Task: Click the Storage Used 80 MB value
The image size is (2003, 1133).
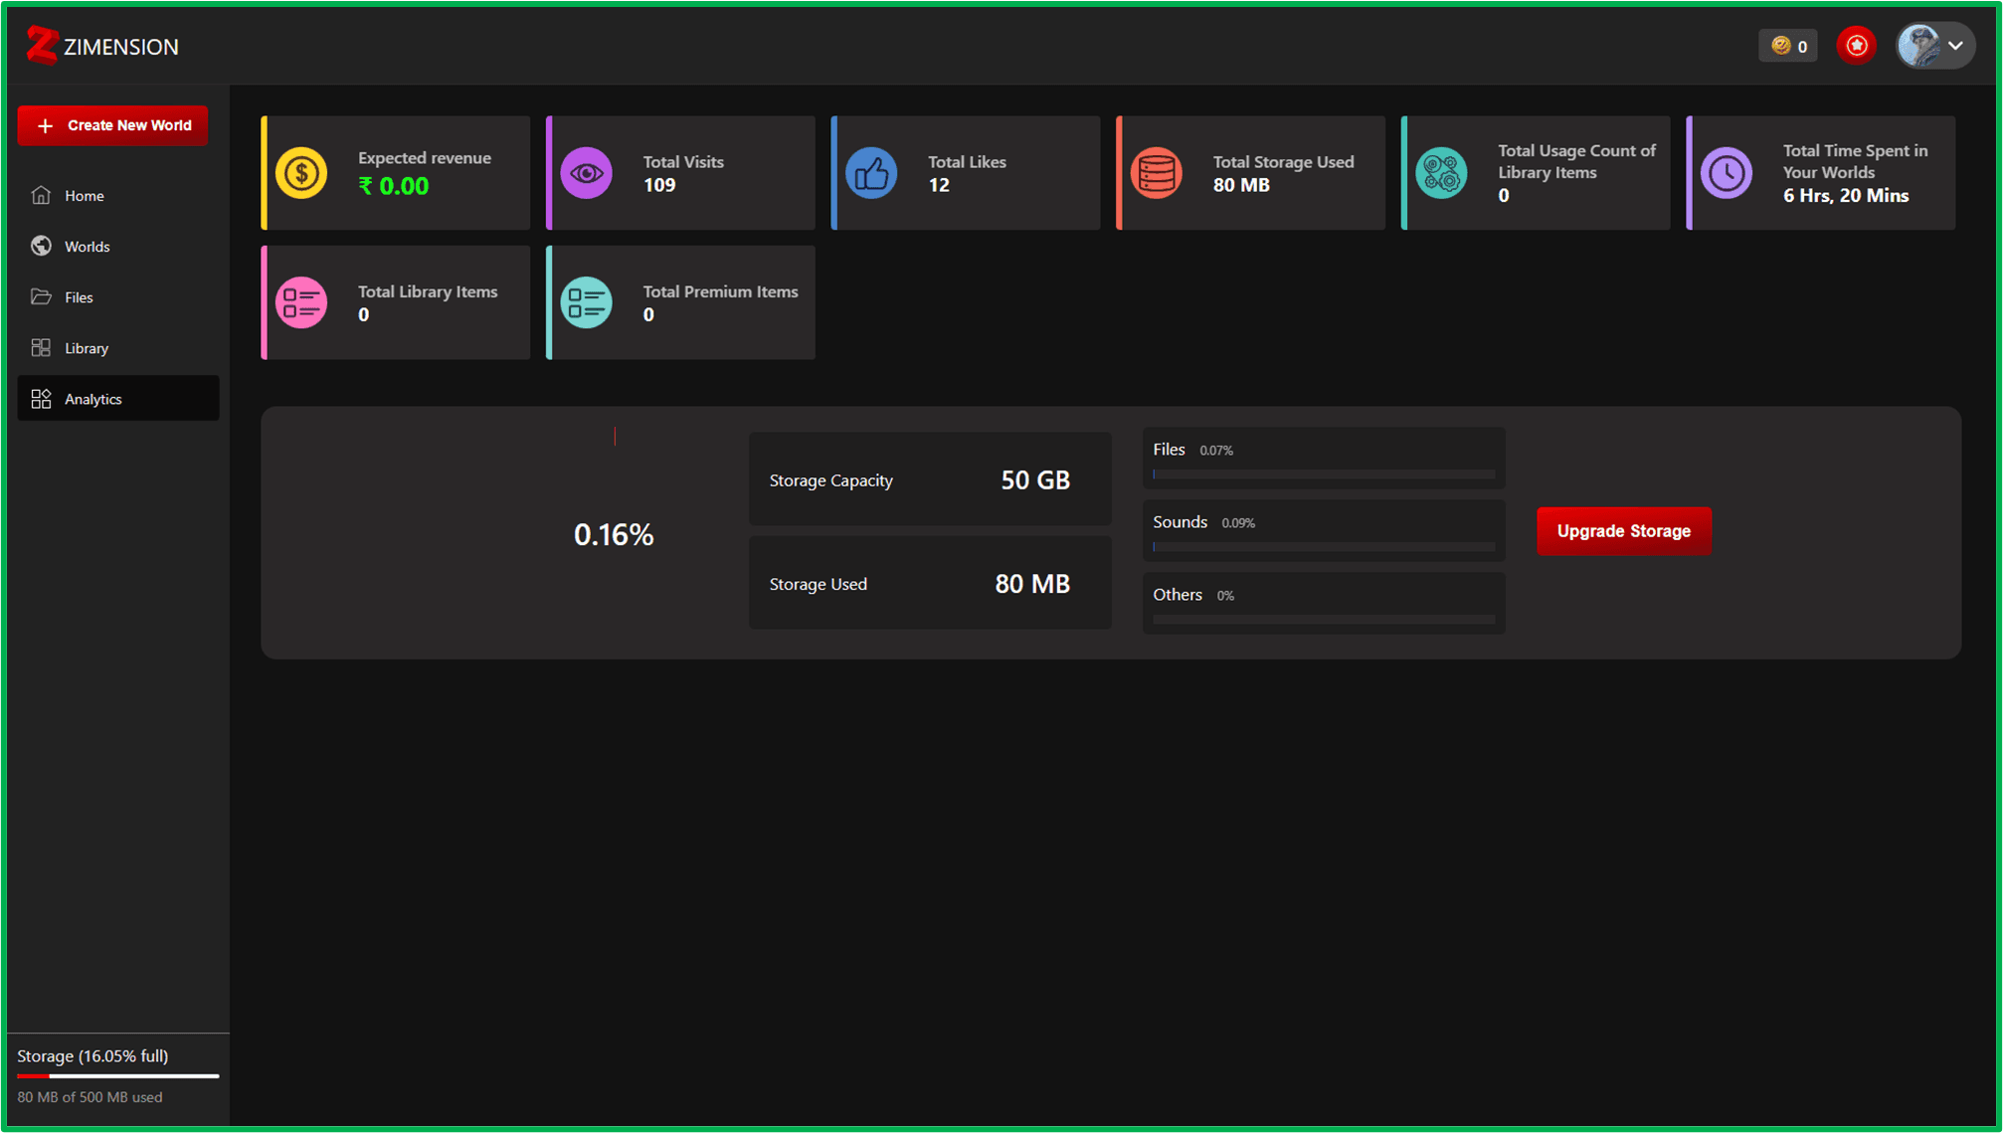Action: click(1032, 584)
